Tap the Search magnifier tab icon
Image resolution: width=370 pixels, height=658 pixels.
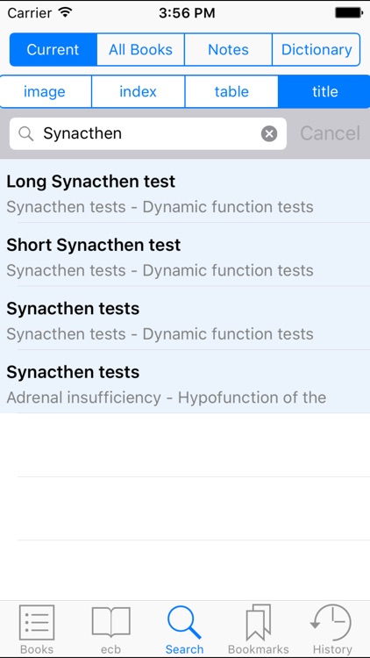pos(184,623)
